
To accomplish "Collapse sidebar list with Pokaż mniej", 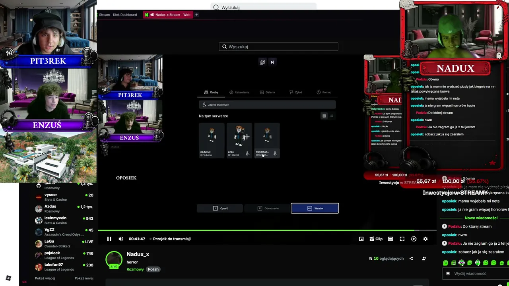I will coord(84,278).
